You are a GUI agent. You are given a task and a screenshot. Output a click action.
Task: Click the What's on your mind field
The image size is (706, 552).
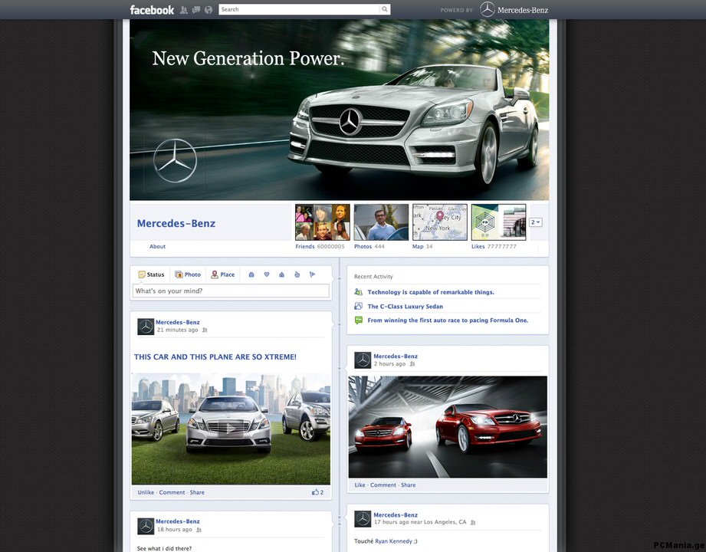click(x=231, y=291)
